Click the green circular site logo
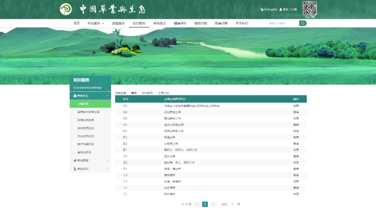376x208 pixels. (66, 9)
